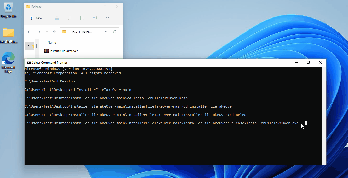This screenshot has height=178, width=348.
Task: Go forward in the Release Explorer window
Action: point(39,32)
